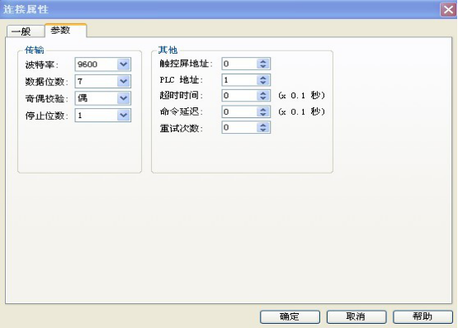Viewport: 458px width, 328px height.
Task: Increase the 超时时间 spinner value
Action: click(263, 93)
